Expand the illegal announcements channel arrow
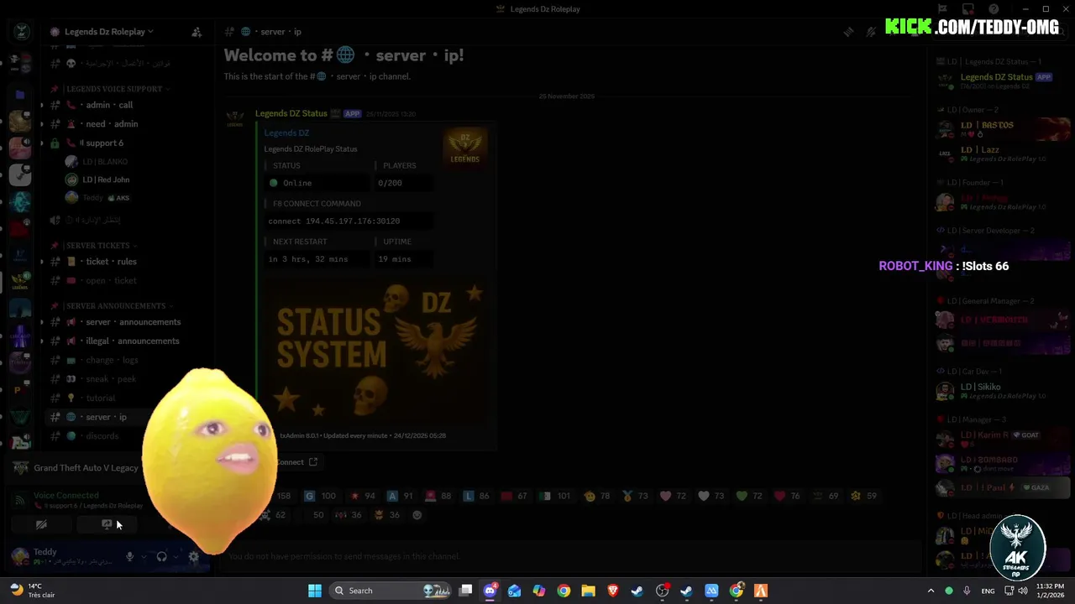Screen dimensions: 1075x604 click(x=42, y=341)
